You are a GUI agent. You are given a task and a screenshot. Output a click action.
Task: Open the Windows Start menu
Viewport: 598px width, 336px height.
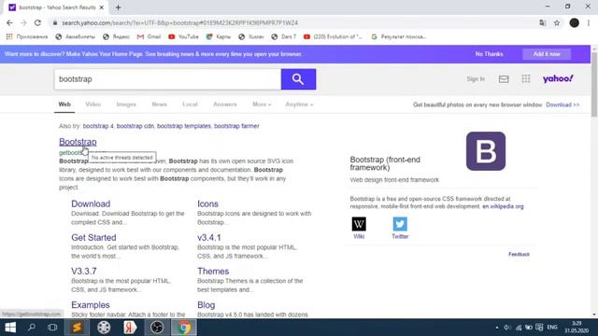pos(10,328)
